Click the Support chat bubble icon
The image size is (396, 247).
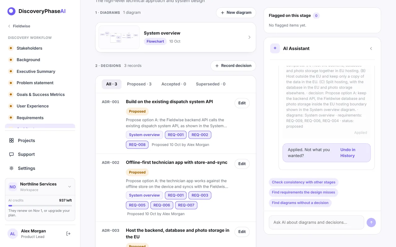pos(11,154)
